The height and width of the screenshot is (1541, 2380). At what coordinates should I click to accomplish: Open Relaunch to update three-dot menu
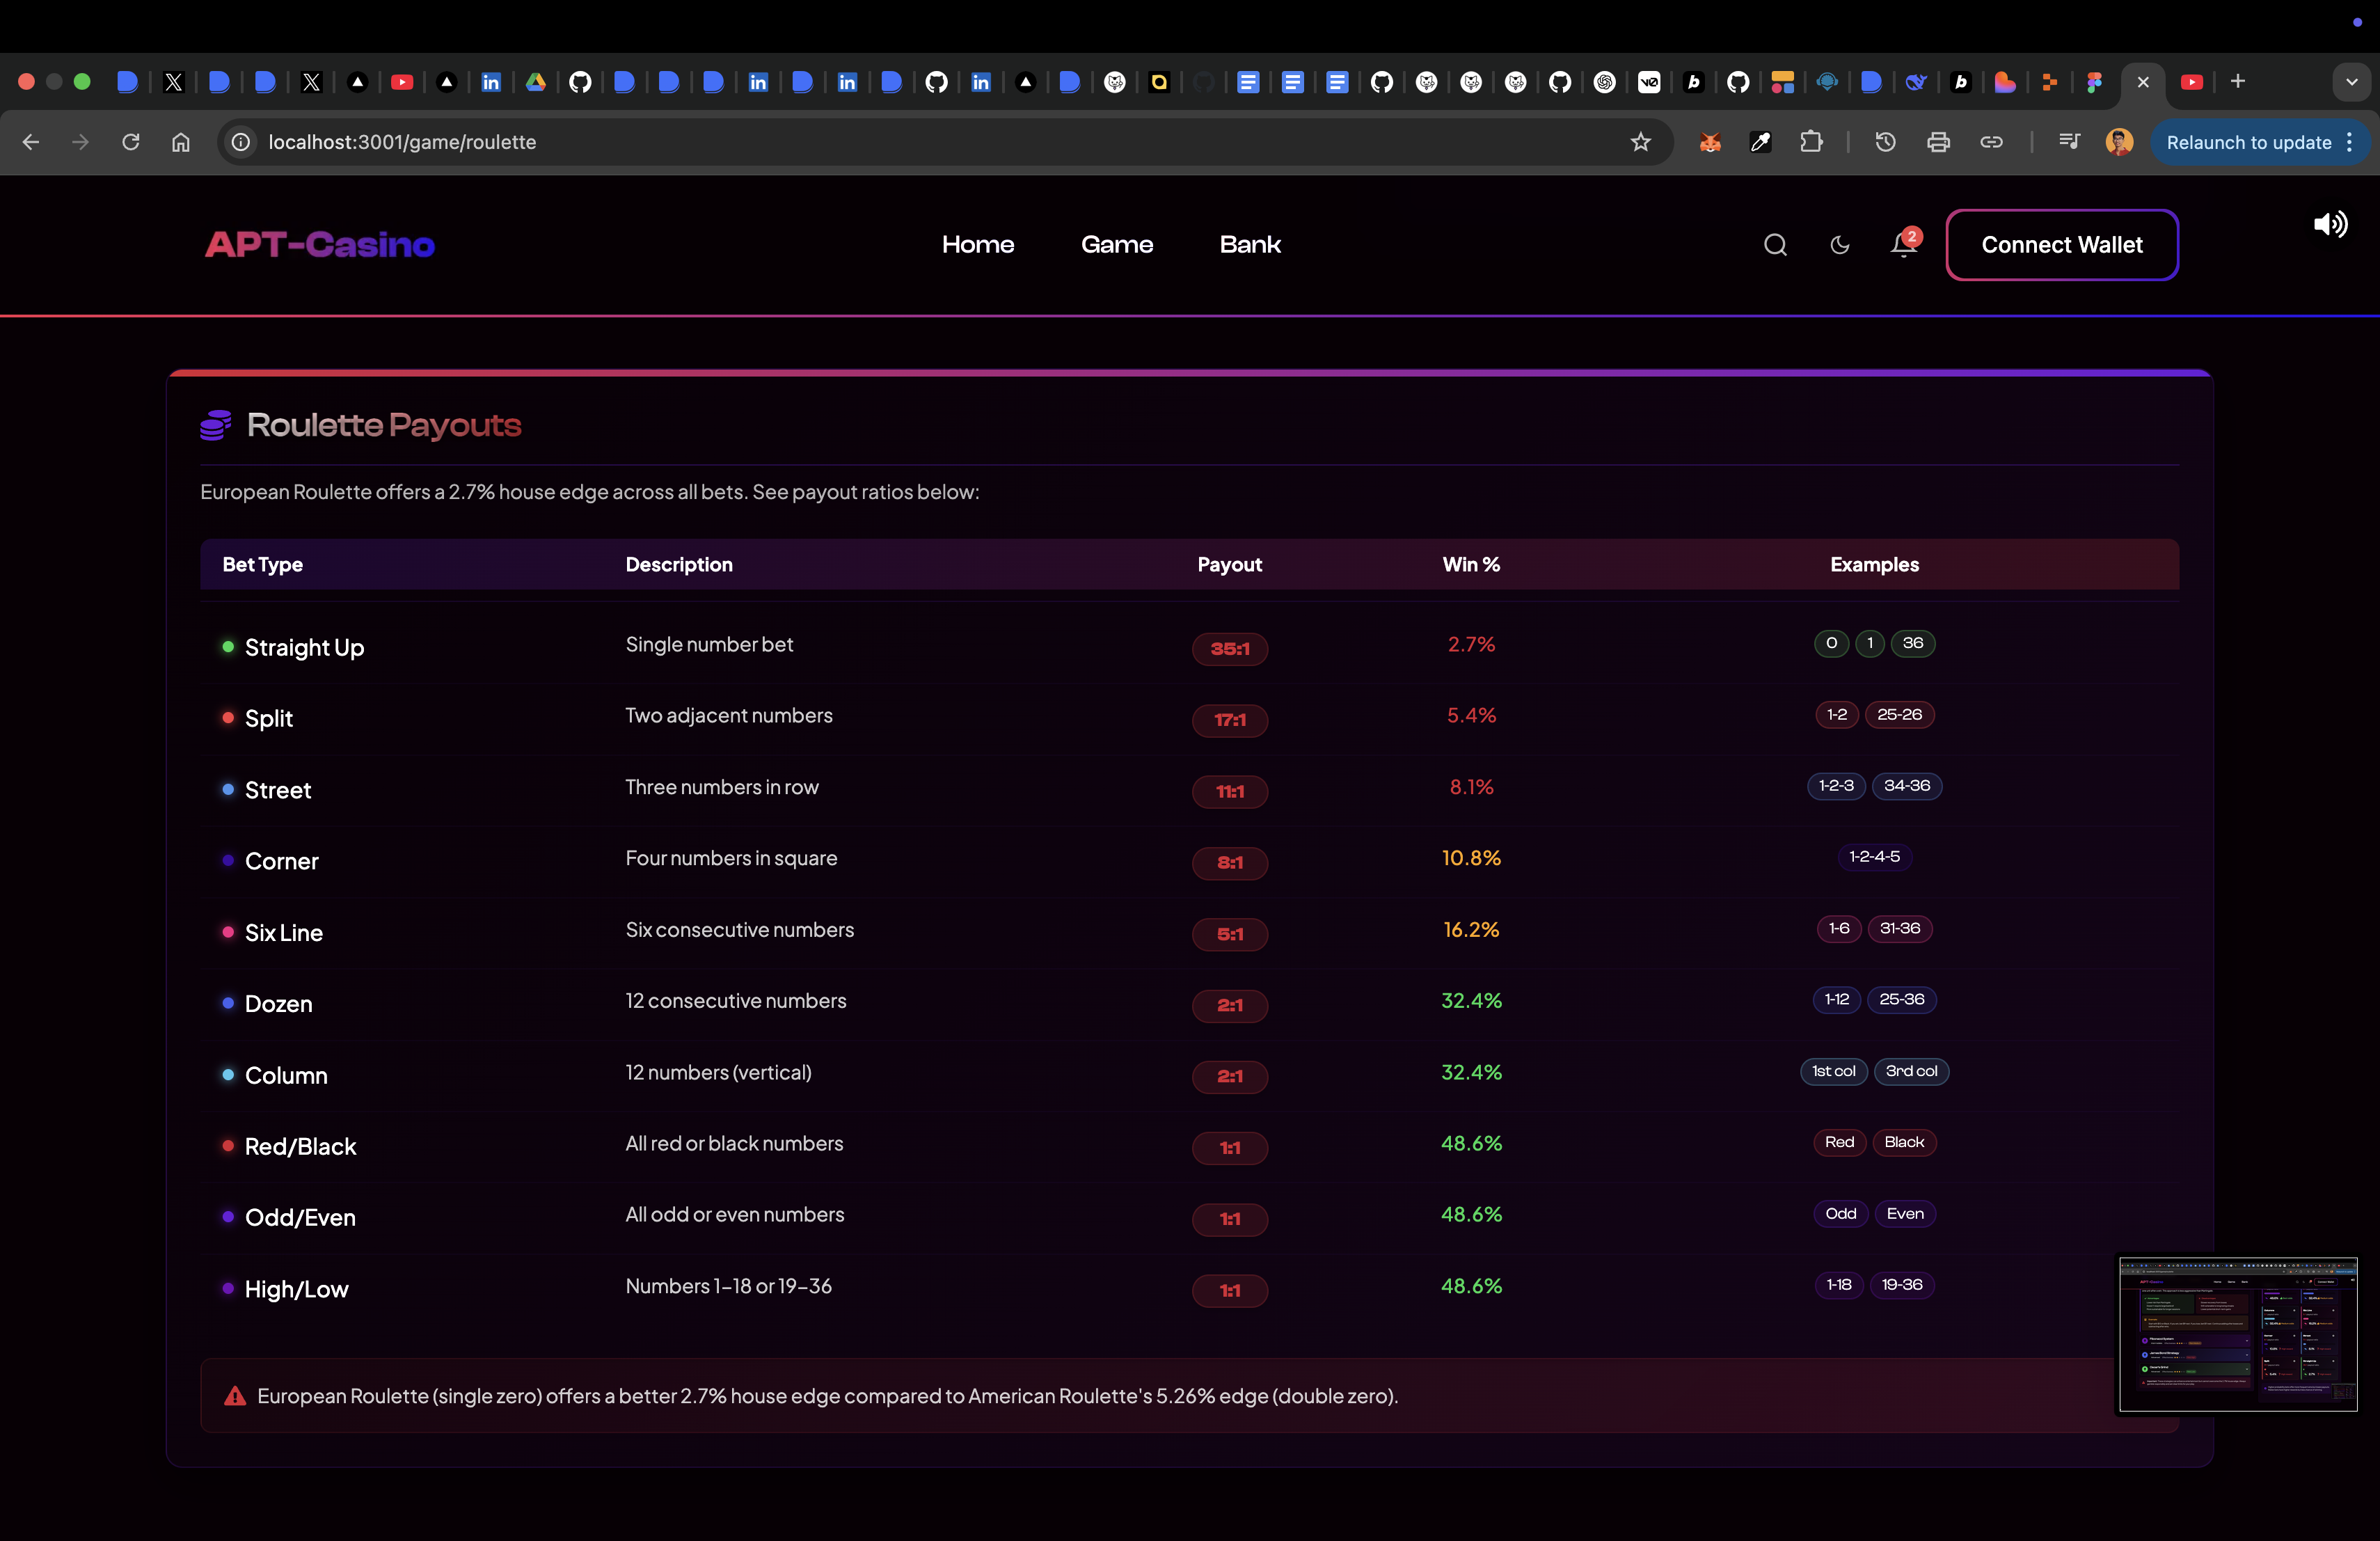point(2349,142)
